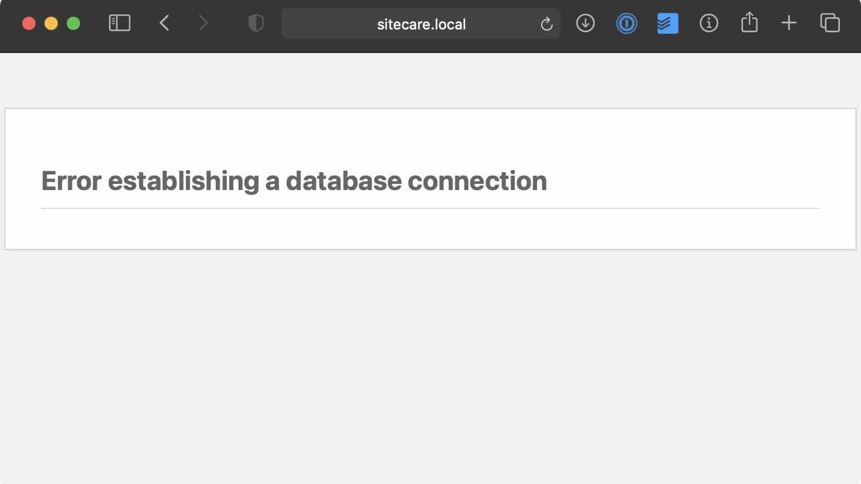Click the forward navigation arrow
The height and width of the screenshot is (484, 861).
coord(203,23)
